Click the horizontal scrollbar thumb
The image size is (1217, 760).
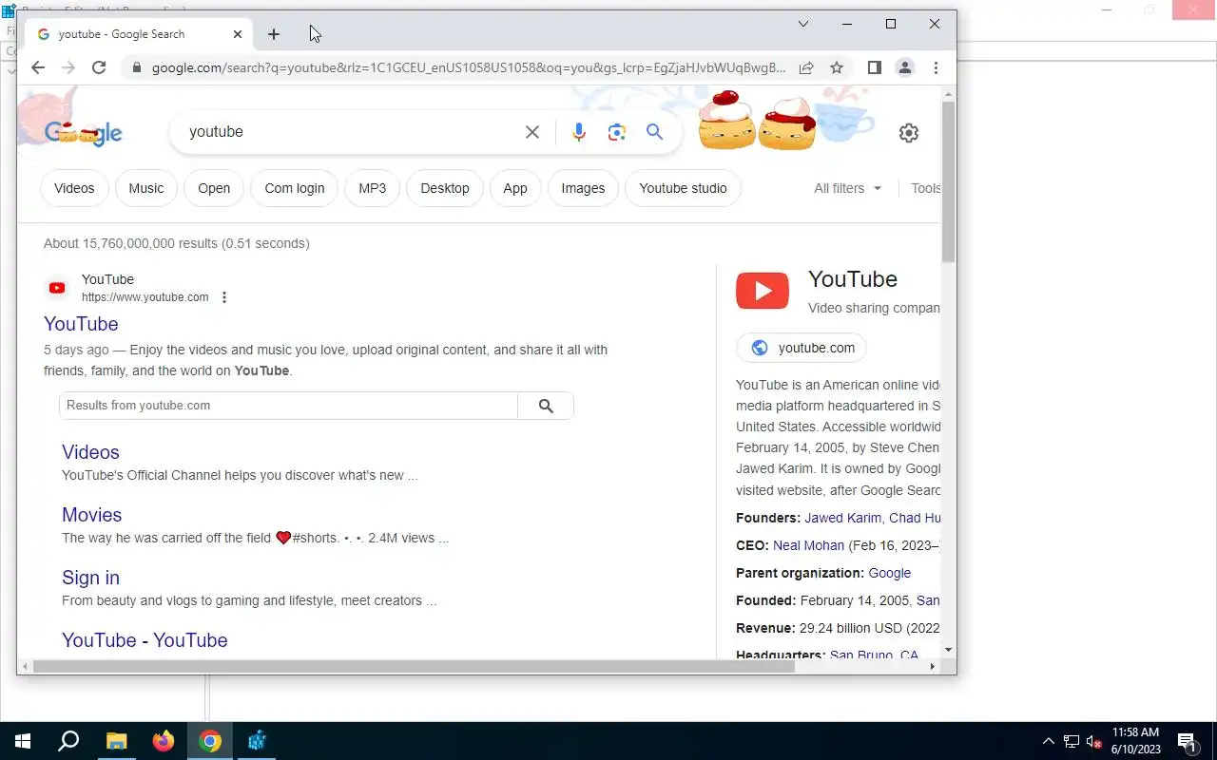413,667
